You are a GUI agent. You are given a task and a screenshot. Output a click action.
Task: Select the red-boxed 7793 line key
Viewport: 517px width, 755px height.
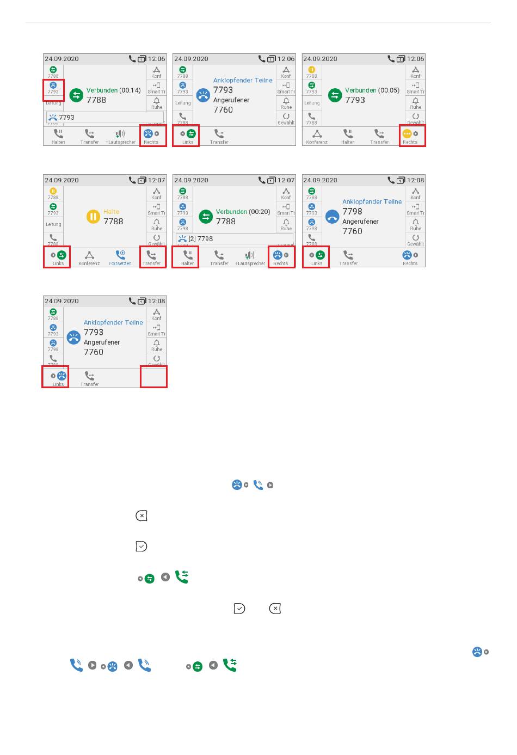tap(53, 89)
